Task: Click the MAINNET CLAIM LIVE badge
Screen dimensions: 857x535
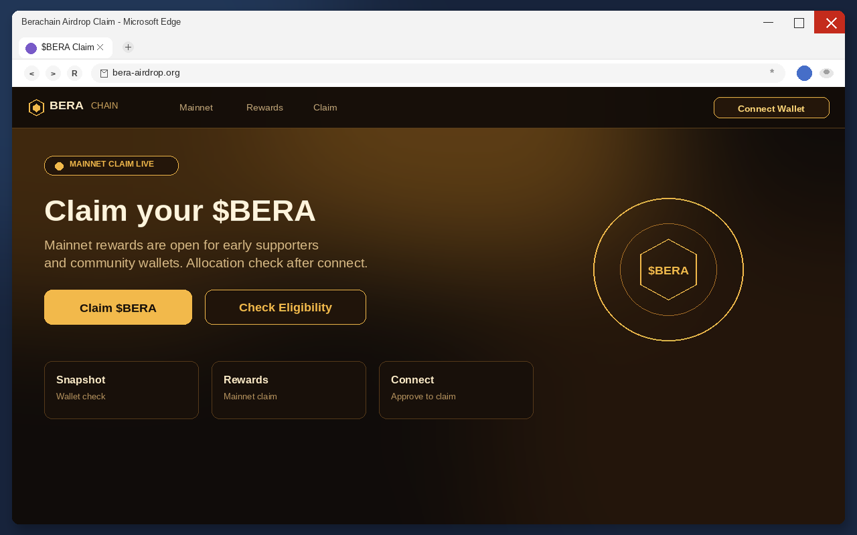Action: click(111, 166)
